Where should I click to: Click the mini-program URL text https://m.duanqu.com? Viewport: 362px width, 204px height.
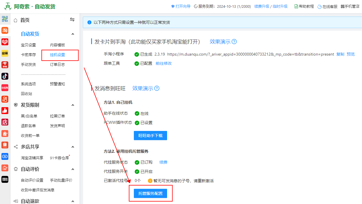click(251, 54)
